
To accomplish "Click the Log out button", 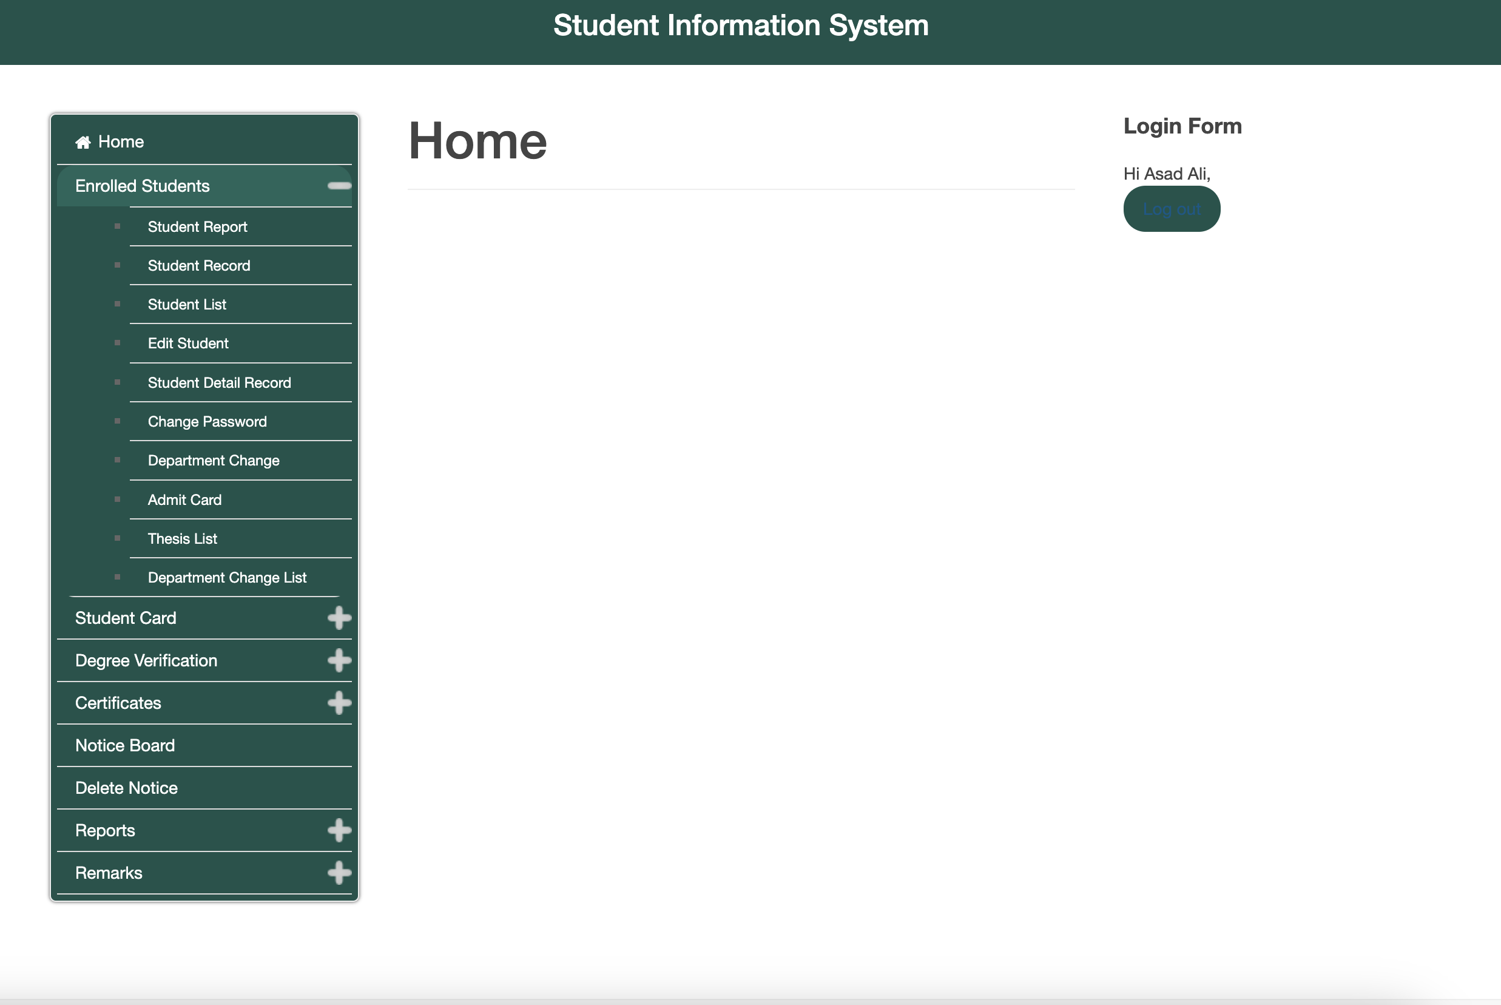I will point(1172,209).
